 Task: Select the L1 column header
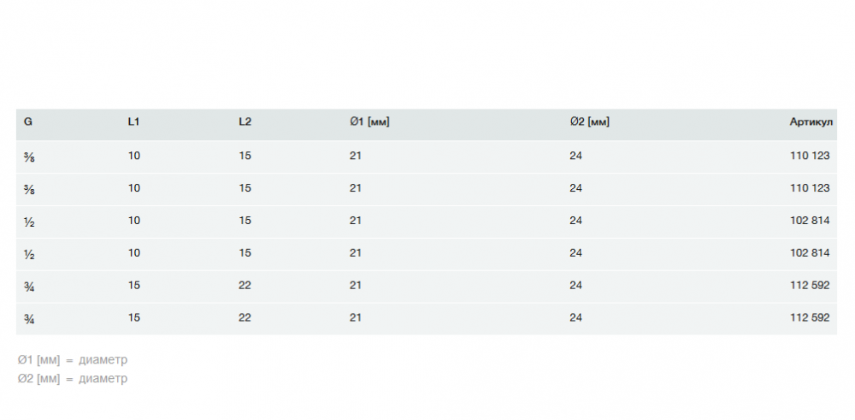click(x=133, y=122)
